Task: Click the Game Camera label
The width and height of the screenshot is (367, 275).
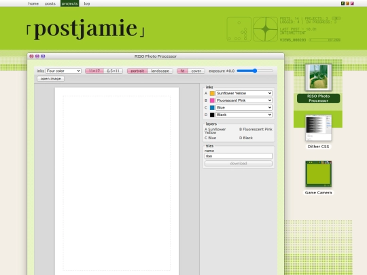Action: (x=318, y=193)
